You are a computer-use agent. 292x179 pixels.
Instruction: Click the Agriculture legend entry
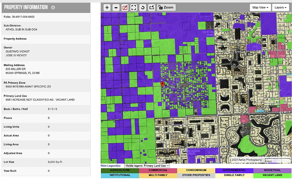pos(120,170)
